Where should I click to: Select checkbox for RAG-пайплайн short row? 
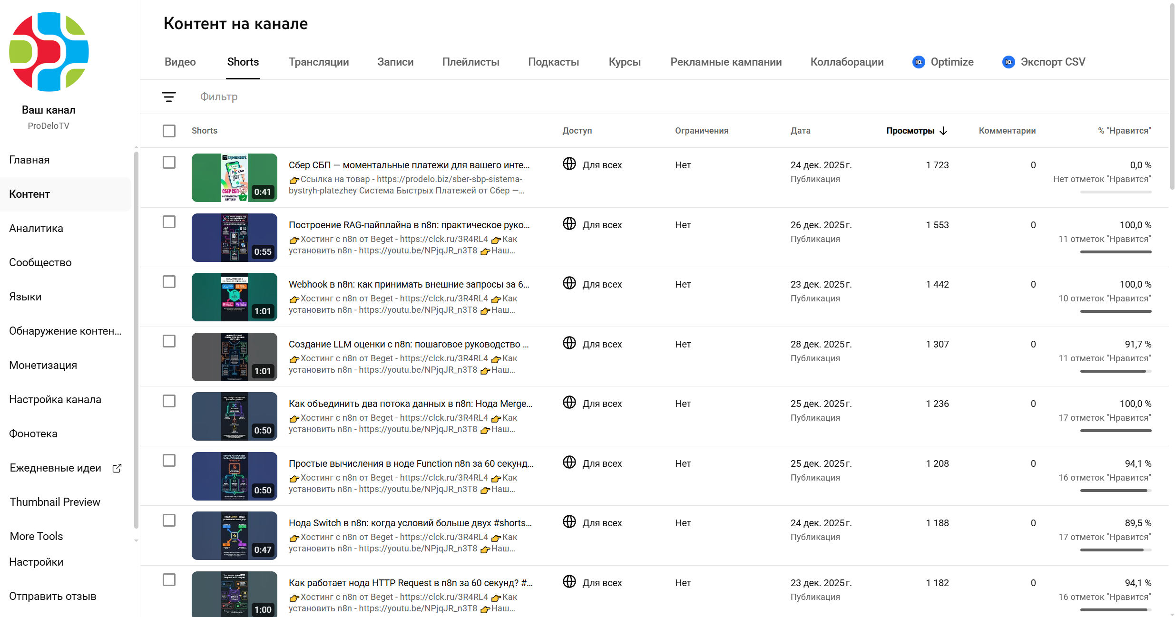(169, 222)
